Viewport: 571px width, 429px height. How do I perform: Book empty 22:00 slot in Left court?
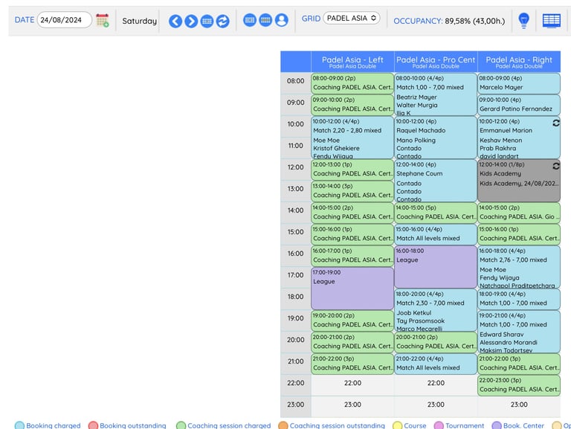[352, 385]
